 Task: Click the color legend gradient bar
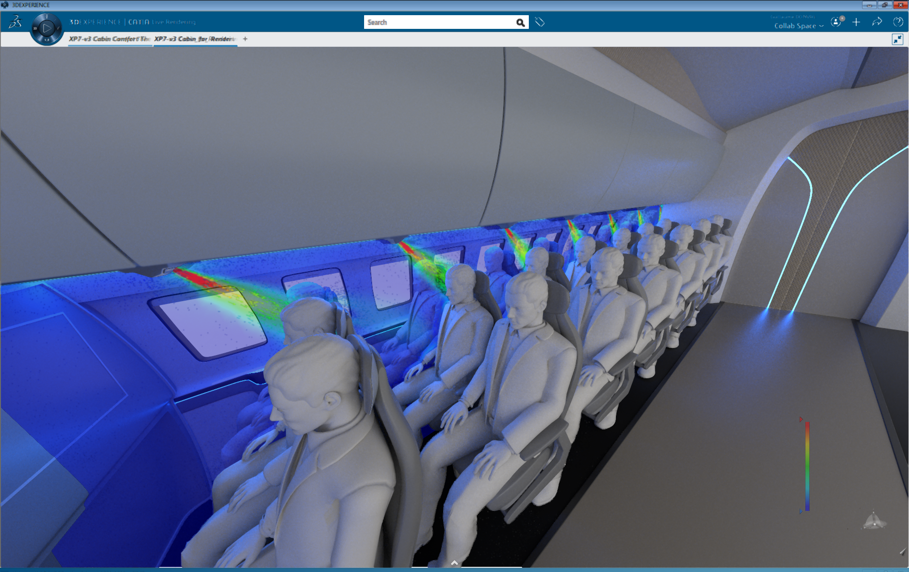click(807, 466)
